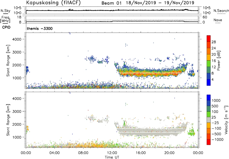Select the "-25" value on the Velocity colorbar
Image resolution: width=229 pixels, height=159 pixels.
tap(216, 123)
